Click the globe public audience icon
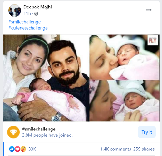This screenshot has height=156, width=162. click(36, 14)
